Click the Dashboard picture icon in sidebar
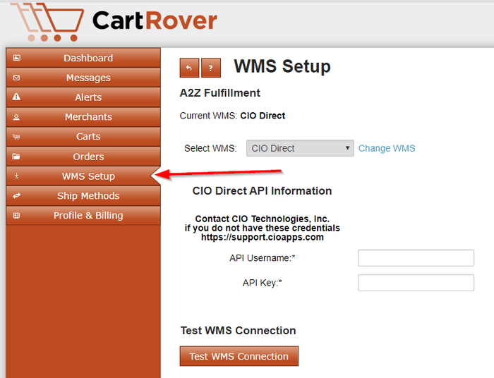The image size is (494, 378). pyautogui.click(x=16, y=58)
